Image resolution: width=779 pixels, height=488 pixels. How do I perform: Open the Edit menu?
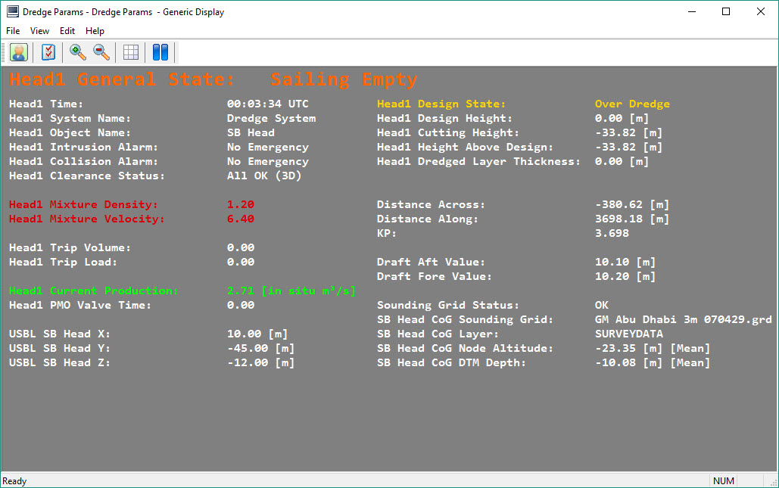[x=67, y=31]
